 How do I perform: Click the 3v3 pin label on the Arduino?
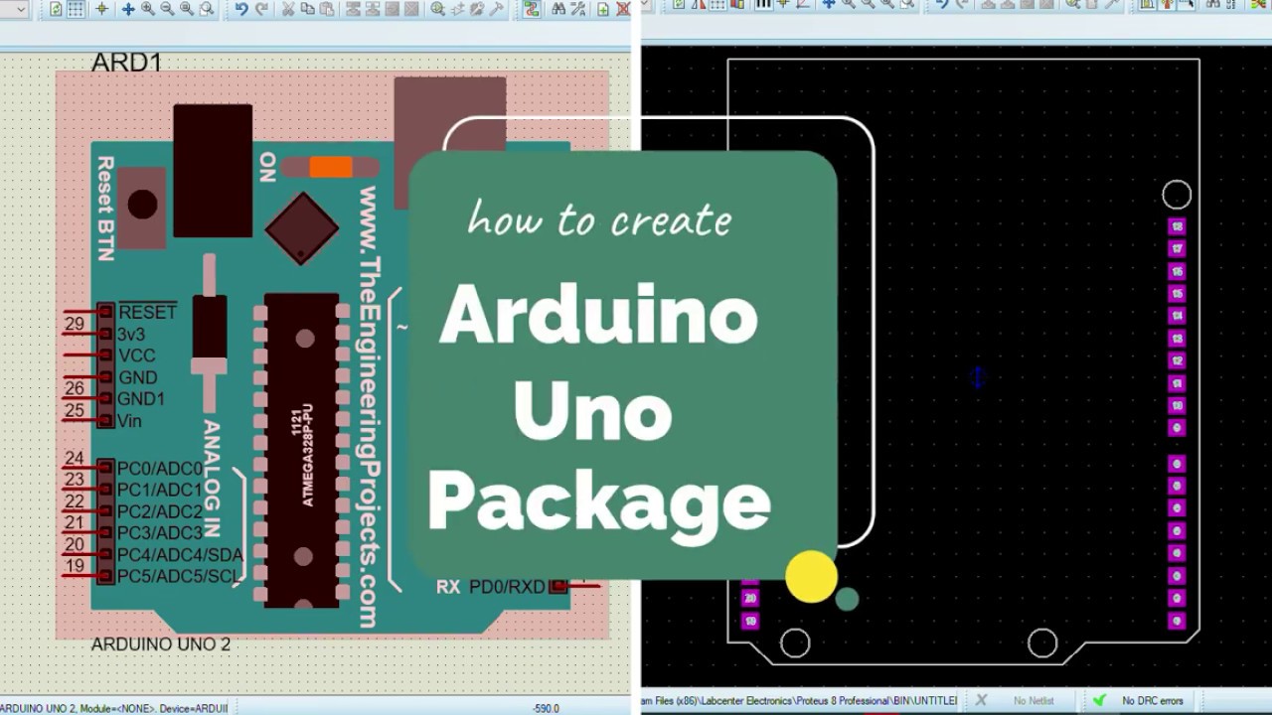(x=131, y=334)
